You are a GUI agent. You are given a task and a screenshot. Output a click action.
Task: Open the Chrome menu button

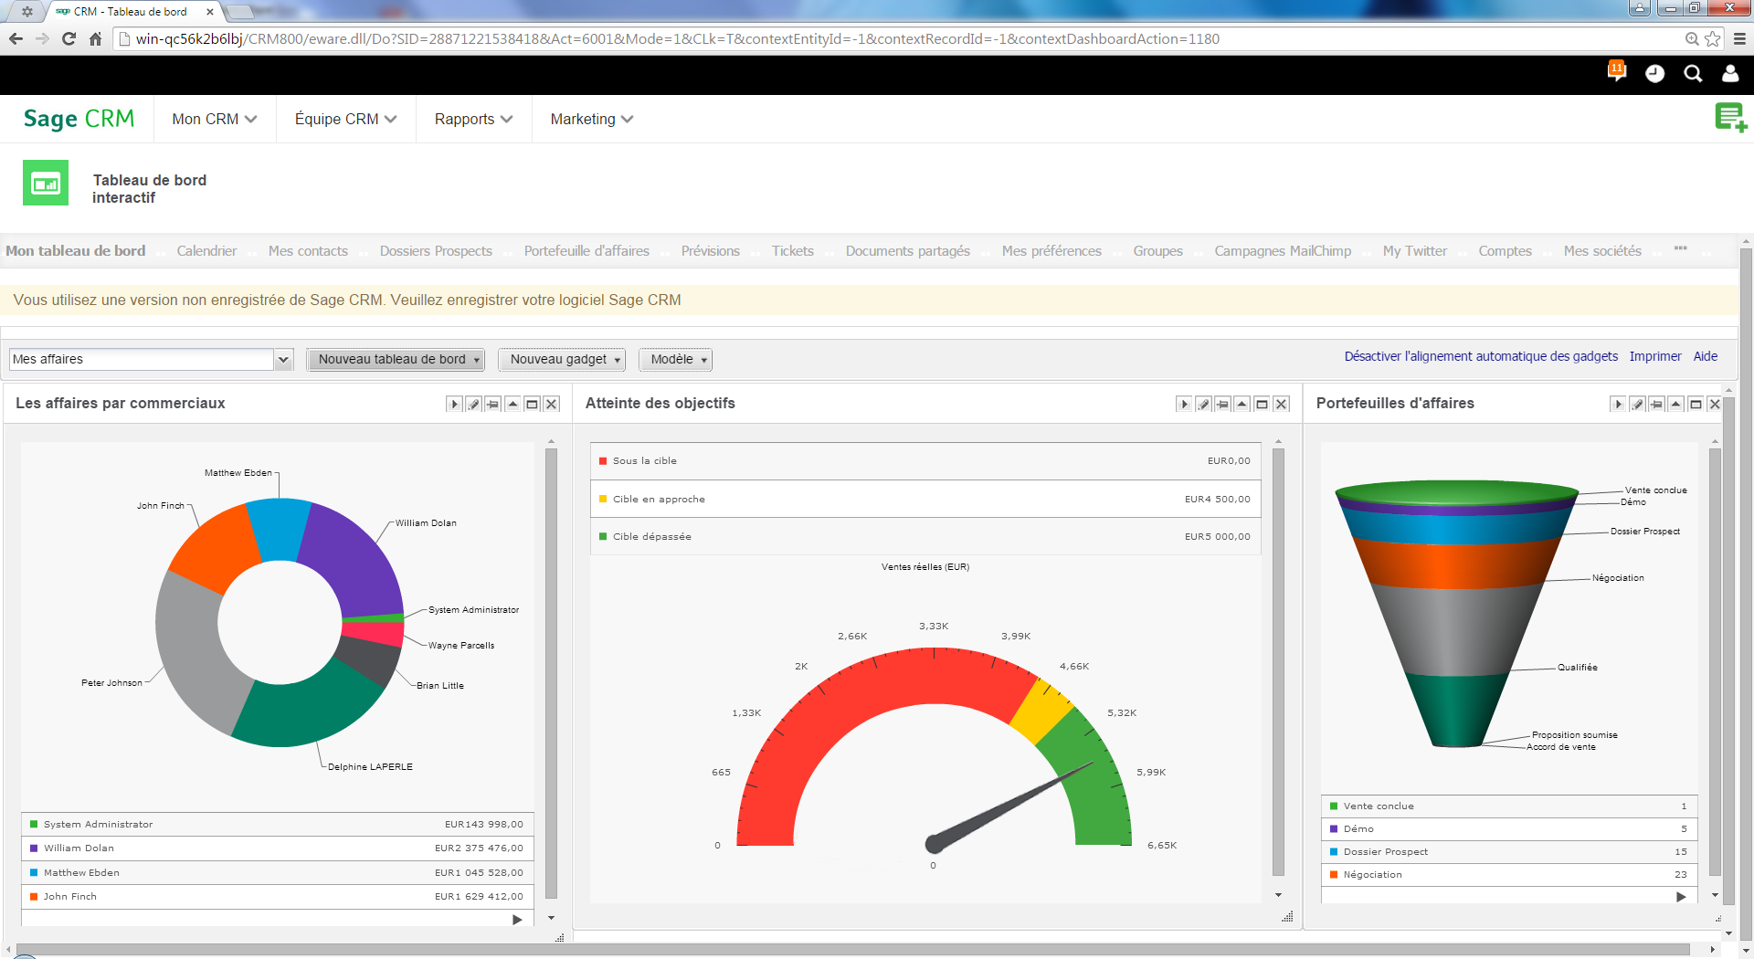[x=1739, y=38]
